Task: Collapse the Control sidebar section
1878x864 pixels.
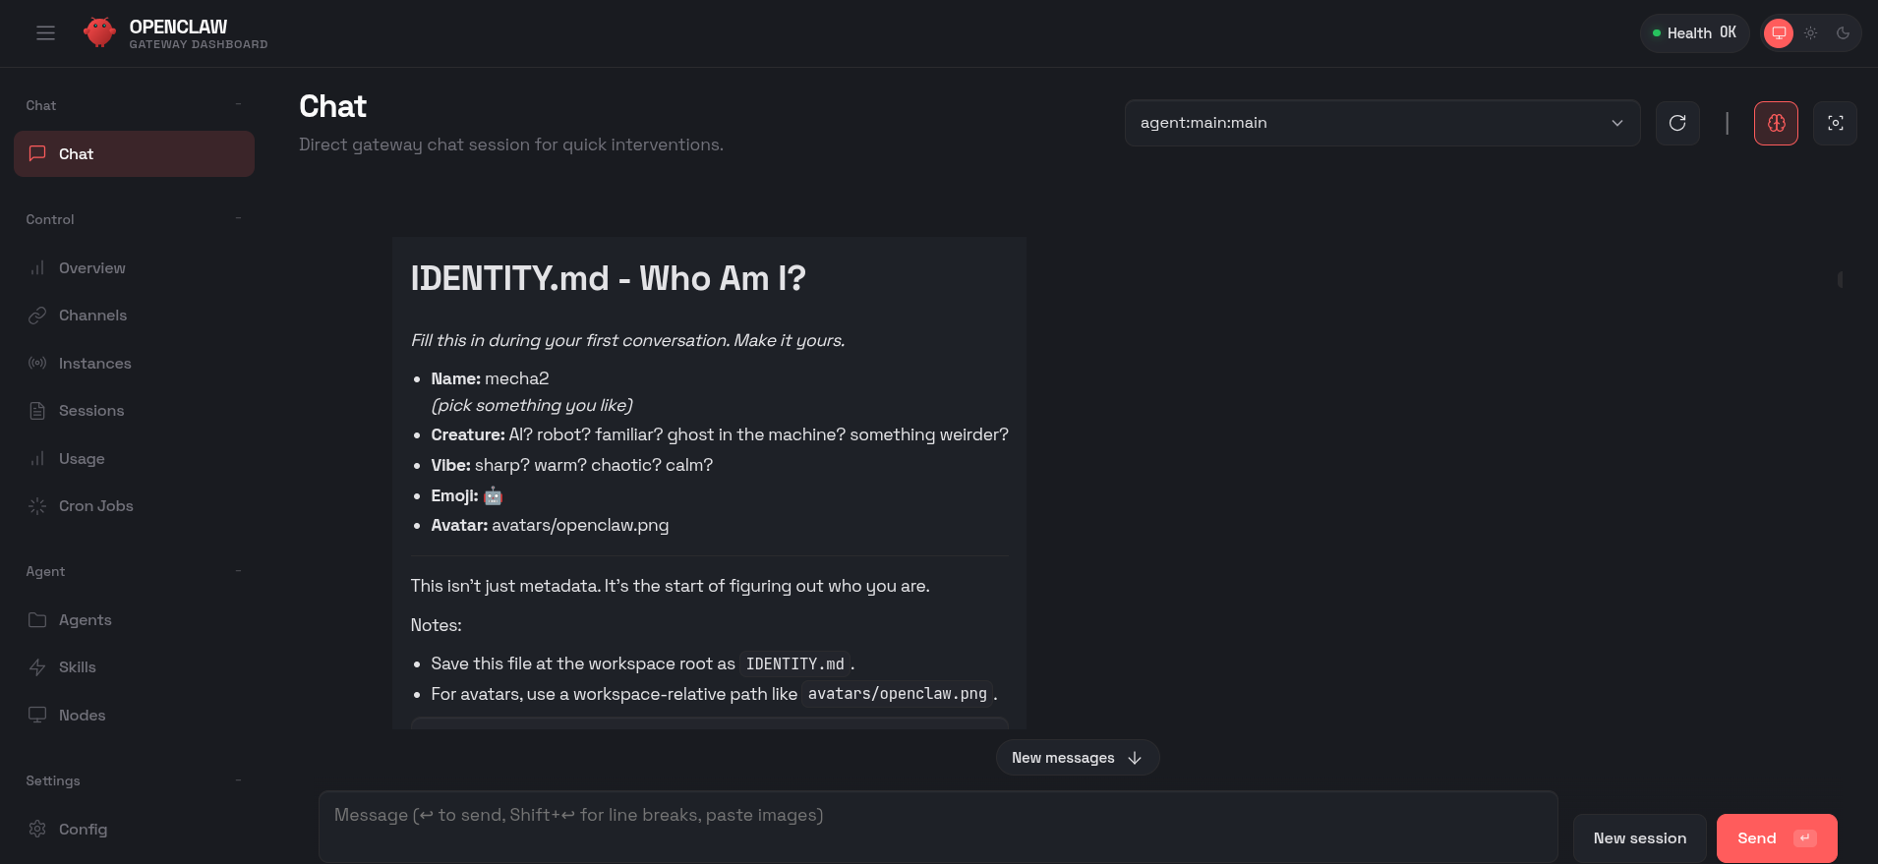Action: [x=238, y=218]
